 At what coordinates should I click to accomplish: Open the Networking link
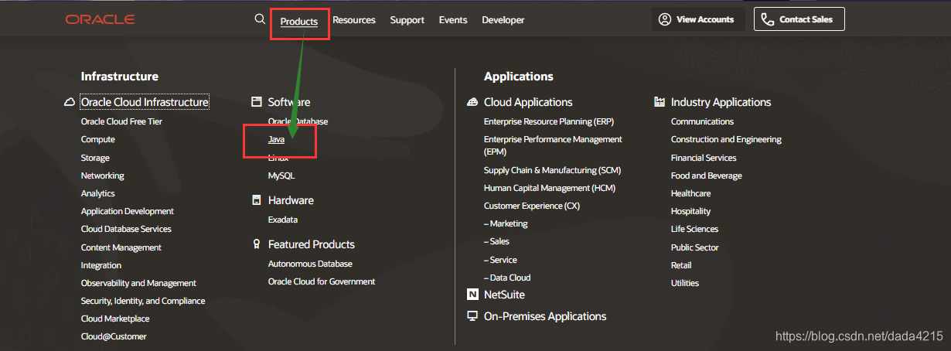(103, 175)
